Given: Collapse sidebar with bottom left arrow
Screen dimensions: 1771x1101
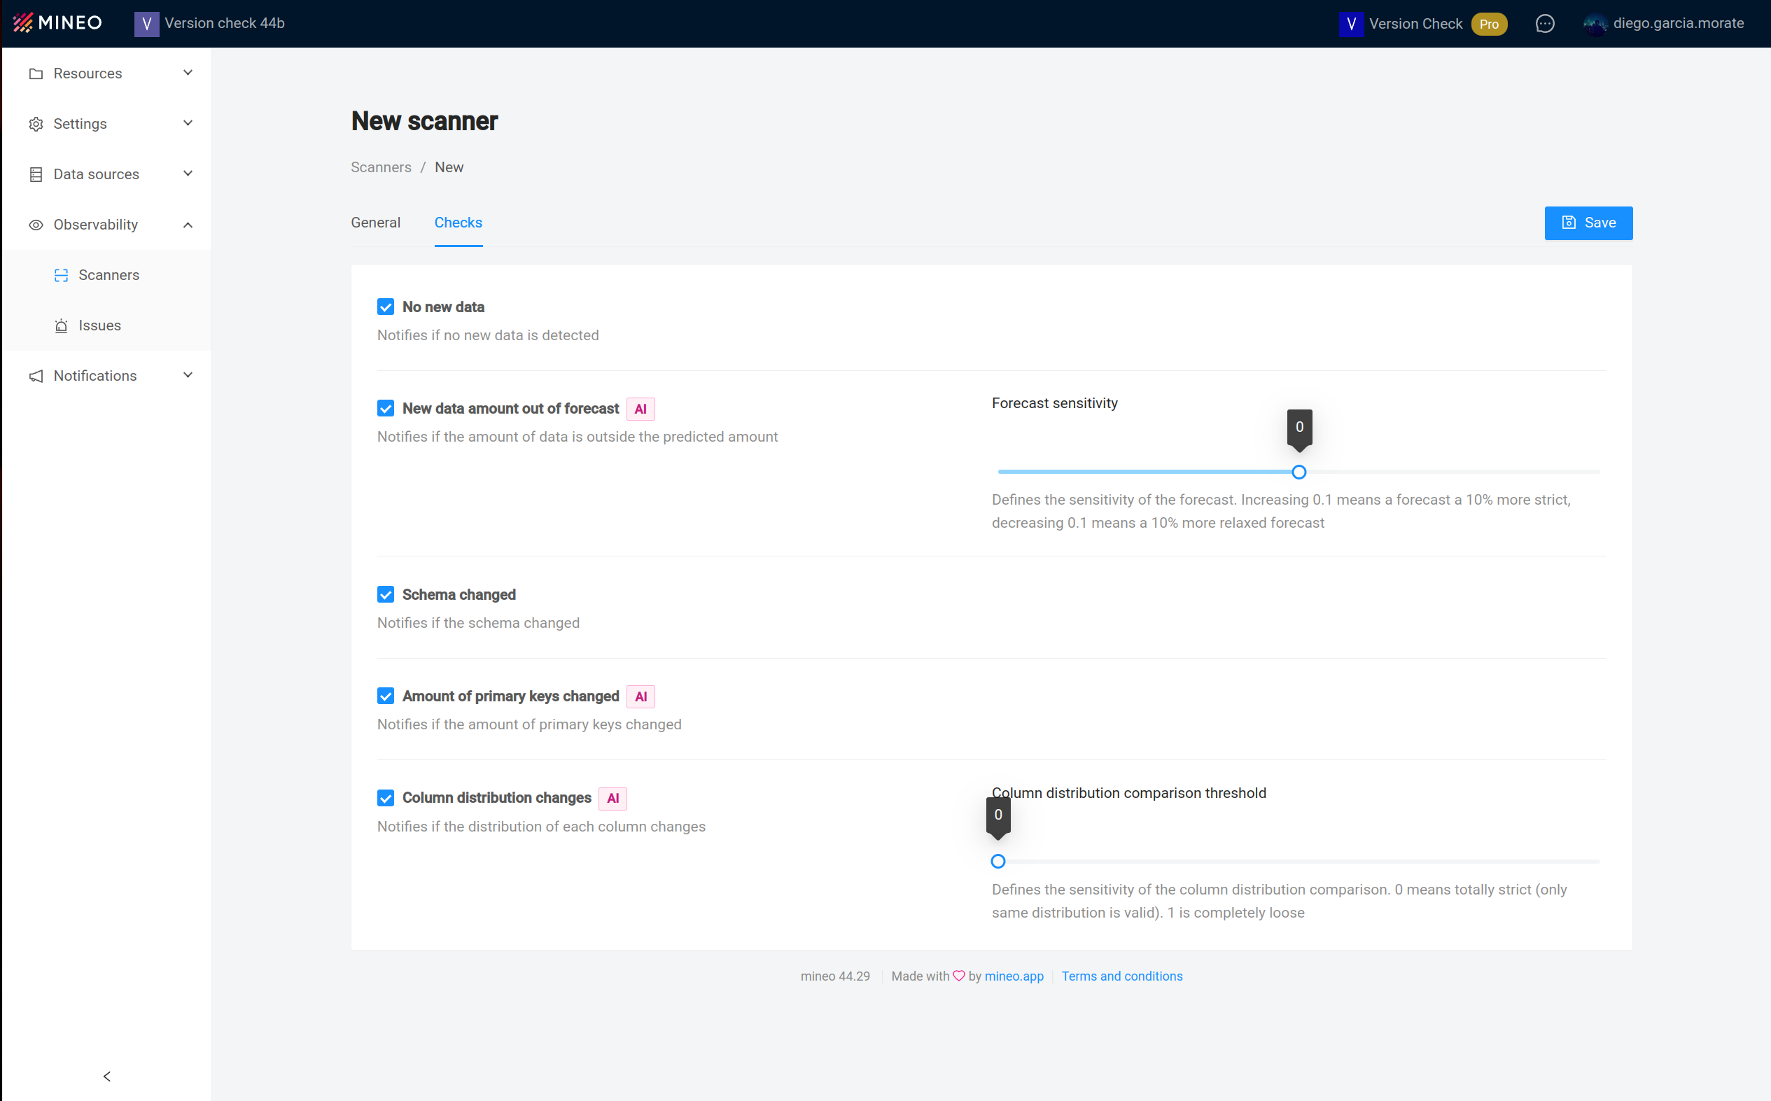Looking at the screenshot, I should tap(107, 1076).
